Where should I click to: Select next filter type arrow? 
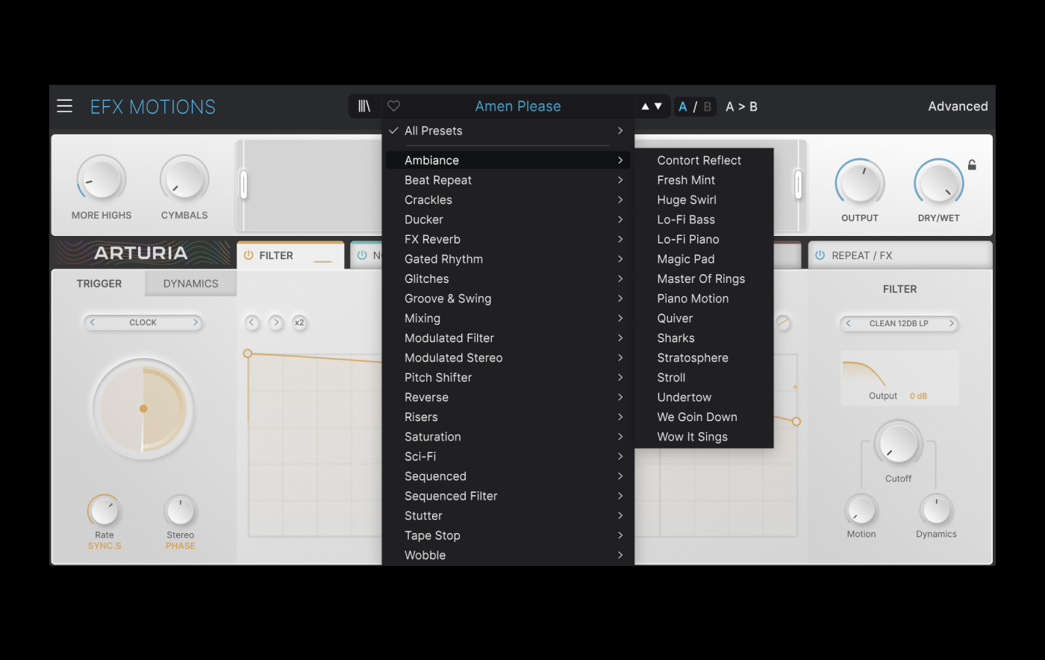tap(951, 323)
